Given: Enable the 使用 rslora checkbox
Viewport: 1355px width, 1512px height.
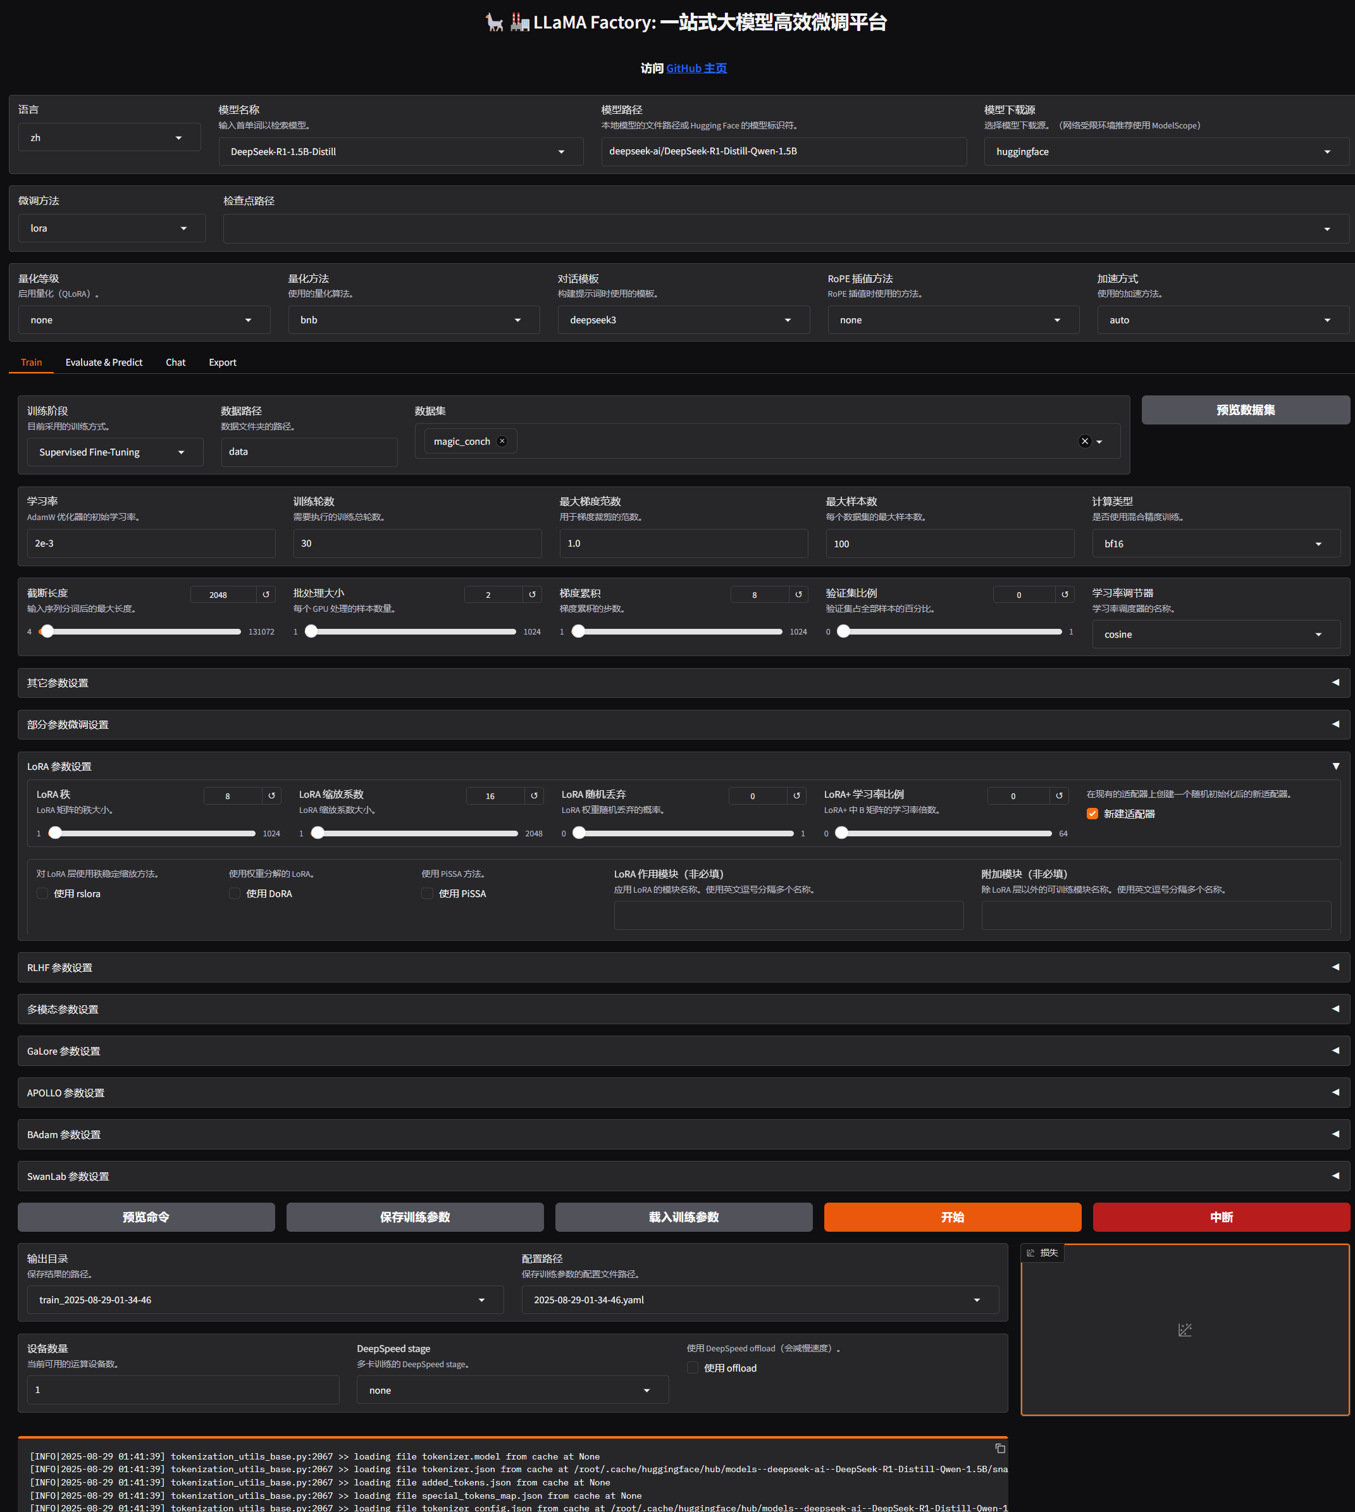Looking at the screenshot, I should [42, 893].
